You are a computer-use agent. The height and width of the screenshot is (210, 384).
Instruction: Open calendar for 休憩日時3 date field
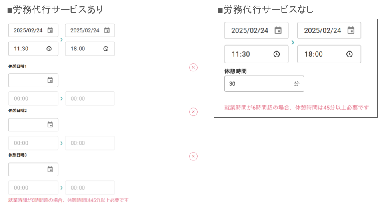pos(50,169)
